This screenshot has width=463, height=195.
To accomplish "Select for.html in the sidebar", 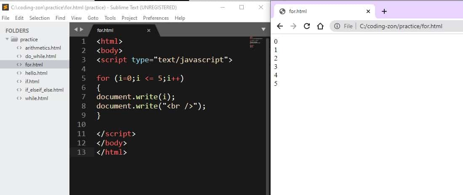I will click(34, 64).
